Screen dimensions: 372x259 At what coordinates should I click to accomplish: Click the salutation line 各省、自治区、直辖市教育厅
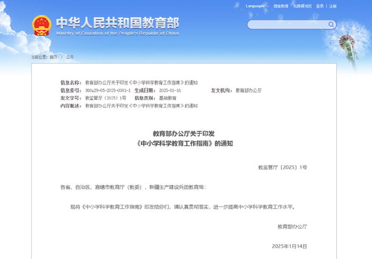pos(133,187)
